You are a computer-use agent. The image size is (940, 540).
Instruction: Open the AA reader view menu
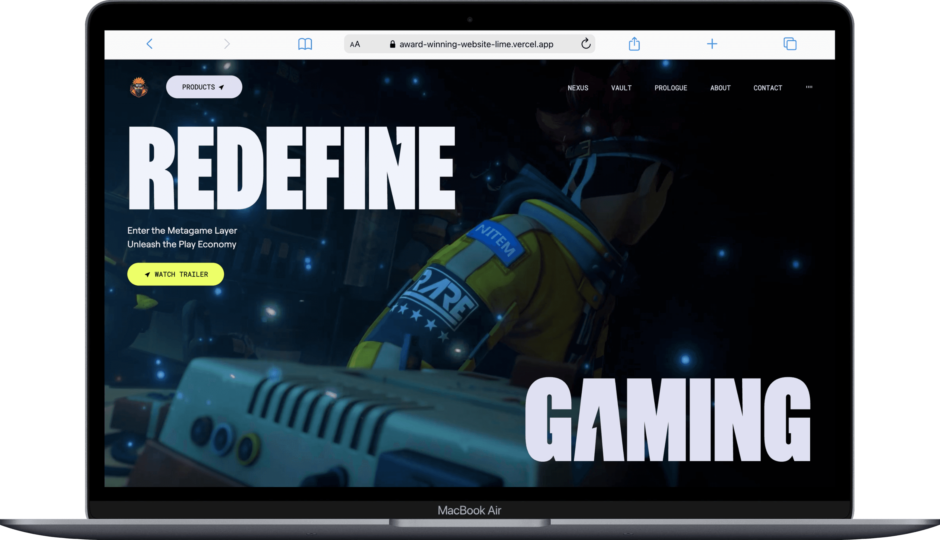(x=355, y=44)
